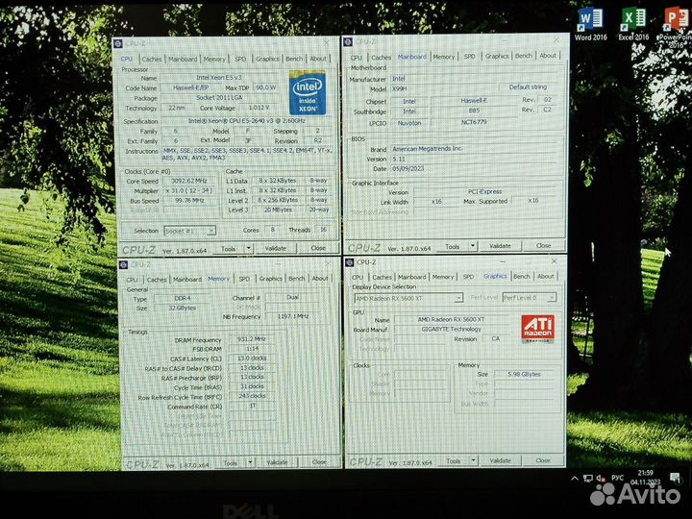Select Graphics tab in Memory window
The width and height of the screenshot is (692, 519).
[270, 279]
